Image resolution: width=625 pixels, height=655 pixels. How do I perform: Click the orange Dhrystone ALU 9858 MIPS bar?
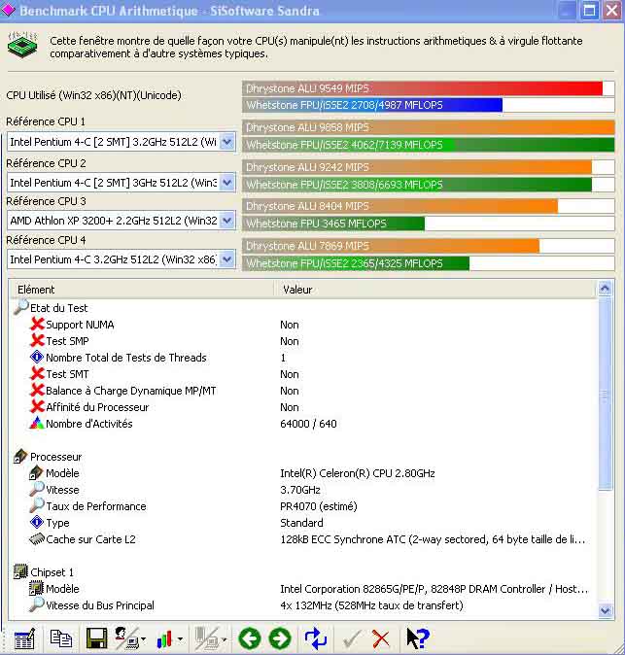pyautogui.click(x=429, y=127)
